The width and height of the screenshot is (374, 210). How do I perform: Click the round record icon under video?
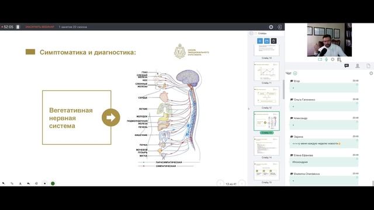click(333, 60)
